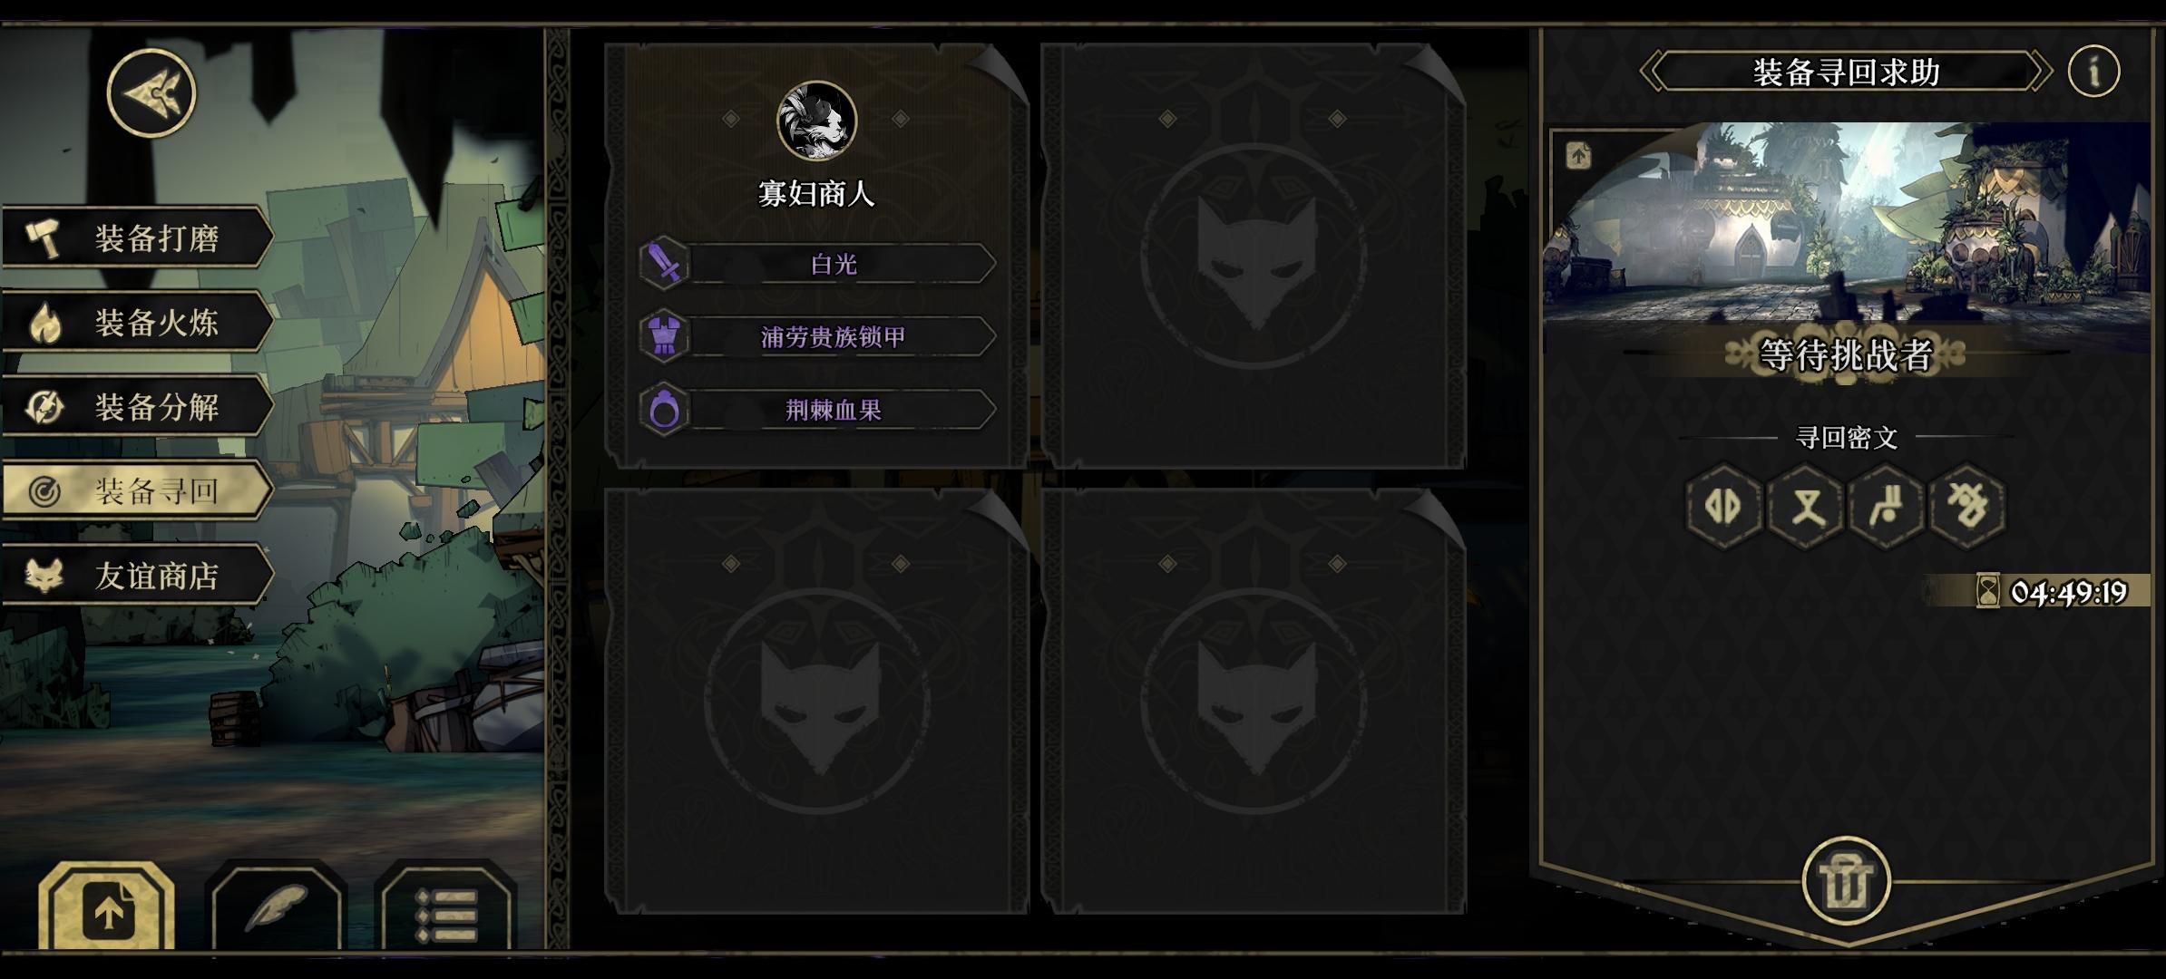Image resolution: width=2166 pixels, height=979 pixels.
Task: Open the 装备火炼 menu
Action: 138,323
